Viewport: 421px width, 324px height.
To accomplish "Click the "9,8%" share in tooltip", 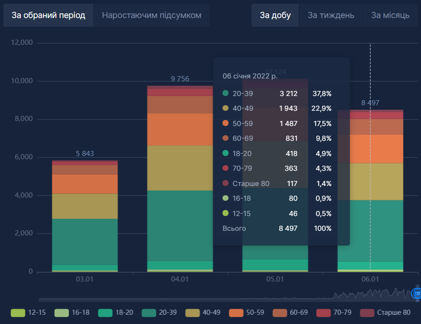I will pos(324,138).
